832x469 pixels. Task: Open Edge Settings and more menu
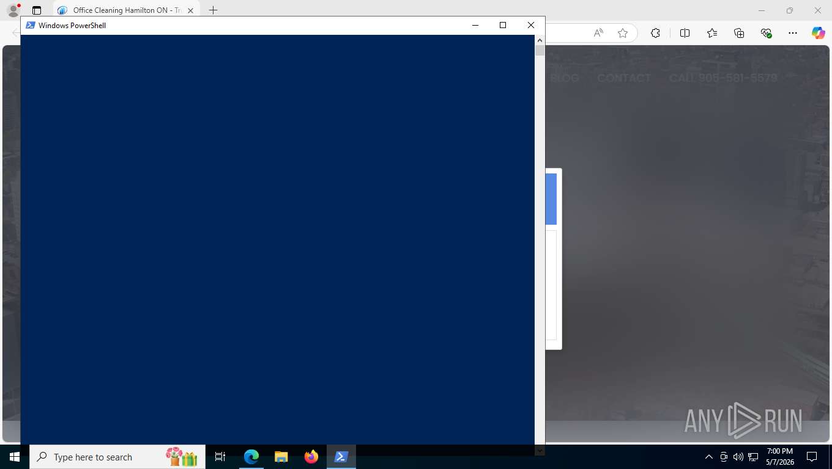coord(793,33)
